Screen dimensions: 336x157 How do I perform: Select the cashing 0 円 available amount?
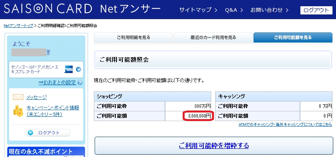pos(328,116)
